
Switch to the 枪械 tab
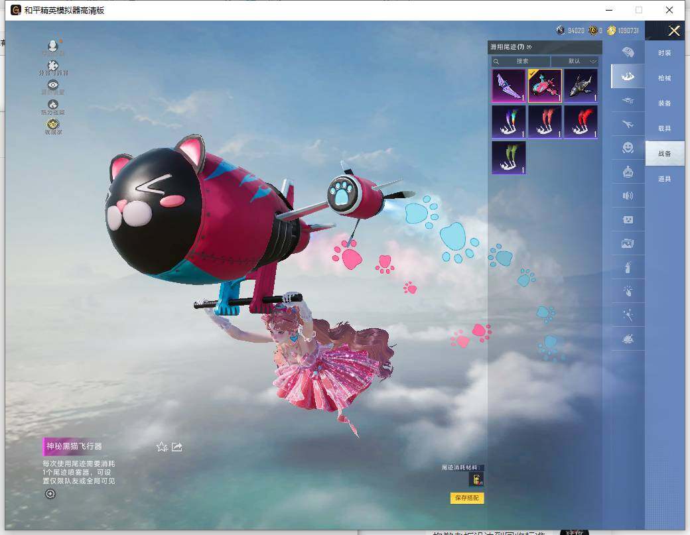tap(665, 78)
